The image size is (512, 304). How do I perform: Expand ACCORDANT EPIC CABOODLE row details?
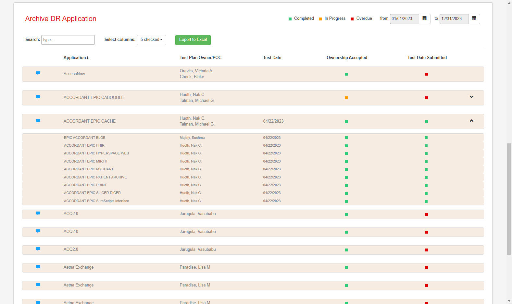coord(471,97)
